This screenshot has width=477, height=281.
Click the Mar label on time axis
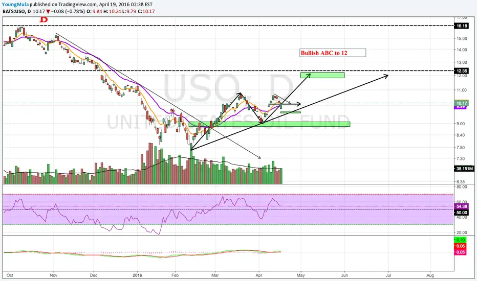point(215,275)
